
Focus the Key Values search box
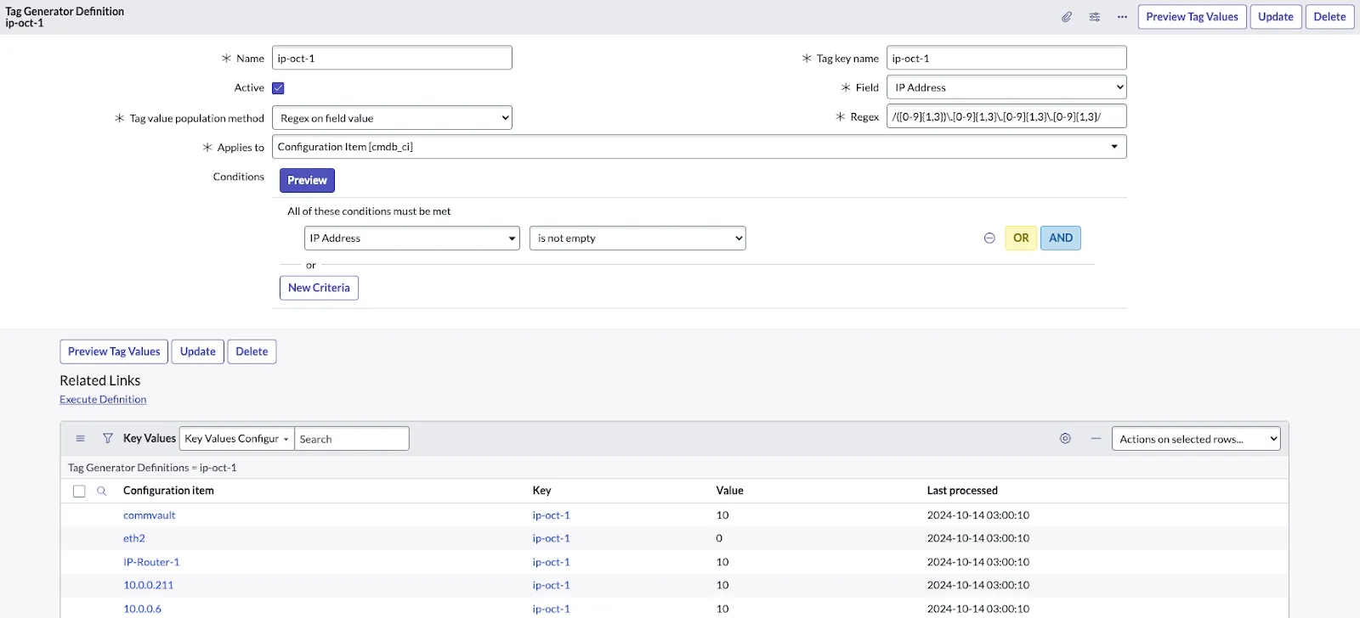tap(351, 439)
